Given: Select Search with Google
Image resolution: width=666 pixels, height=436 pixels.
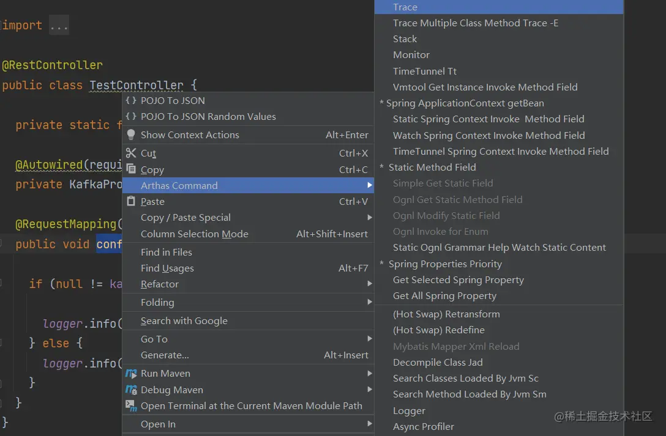Looking at the screenshot, I should pos(248,320).
